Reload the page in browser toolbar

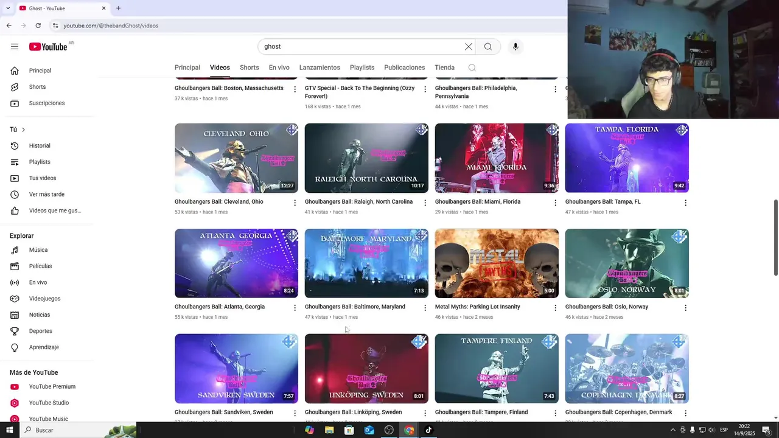(x=38, y=26)
